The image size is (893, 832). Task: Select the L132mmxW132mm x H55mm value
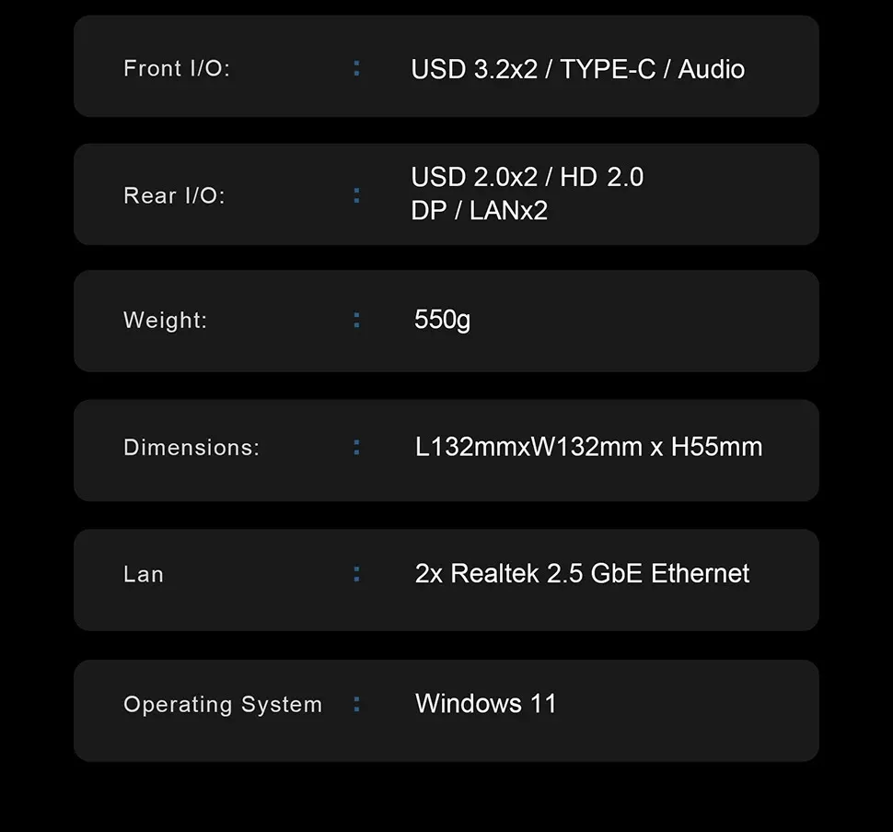point(588,448)
